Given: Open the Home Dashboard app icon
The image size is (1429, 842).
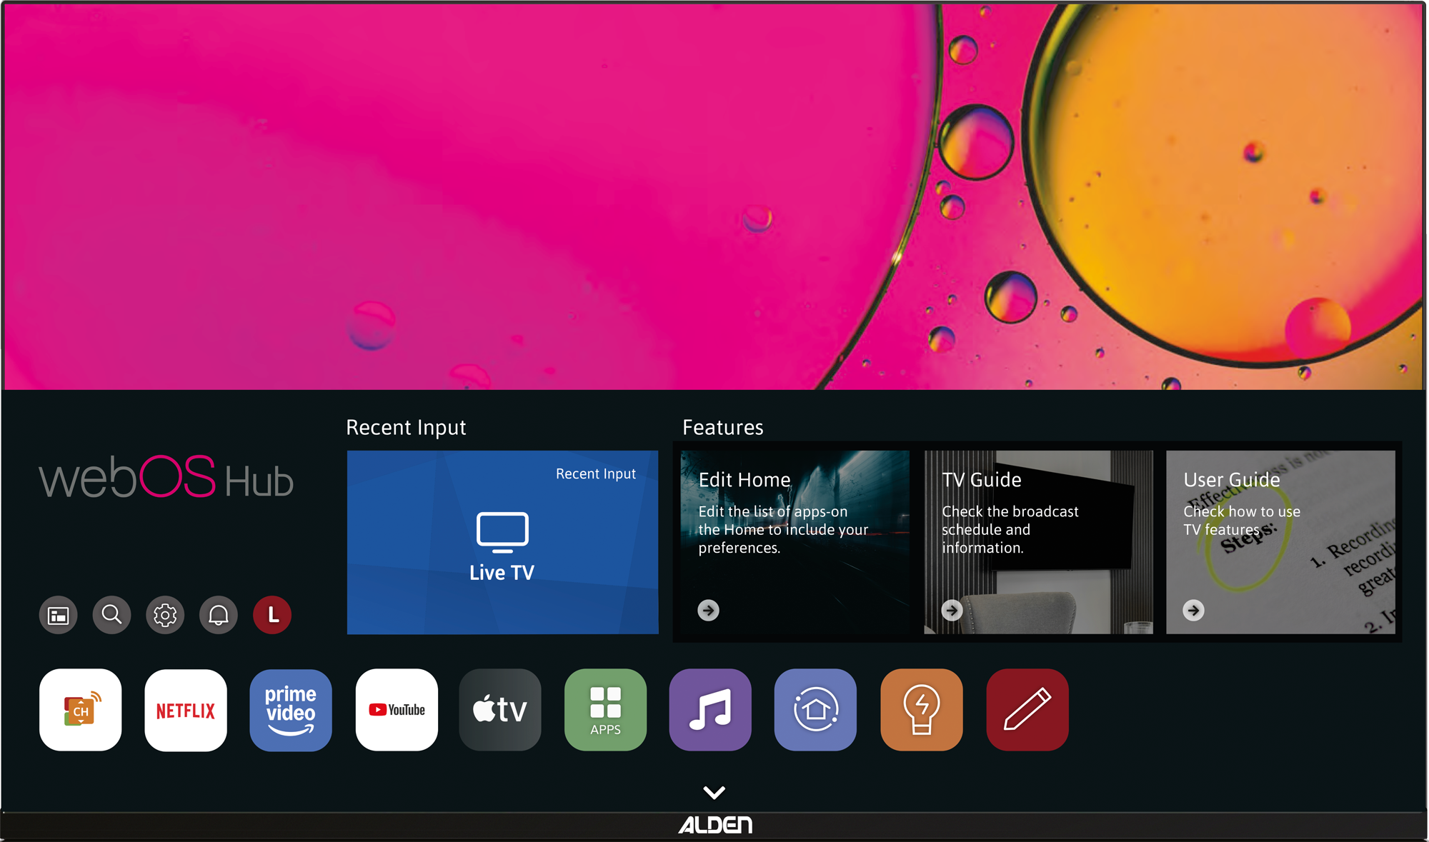Looking at the screenshot, I should (815, 710).
